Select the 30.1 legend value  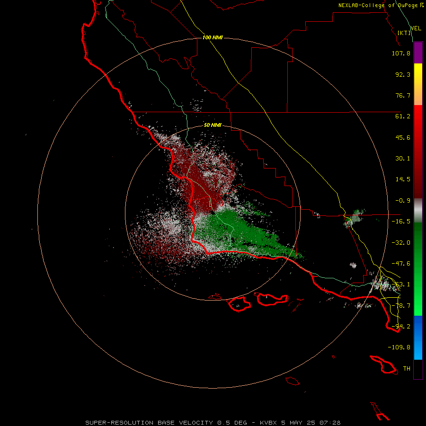coord(403,159)
